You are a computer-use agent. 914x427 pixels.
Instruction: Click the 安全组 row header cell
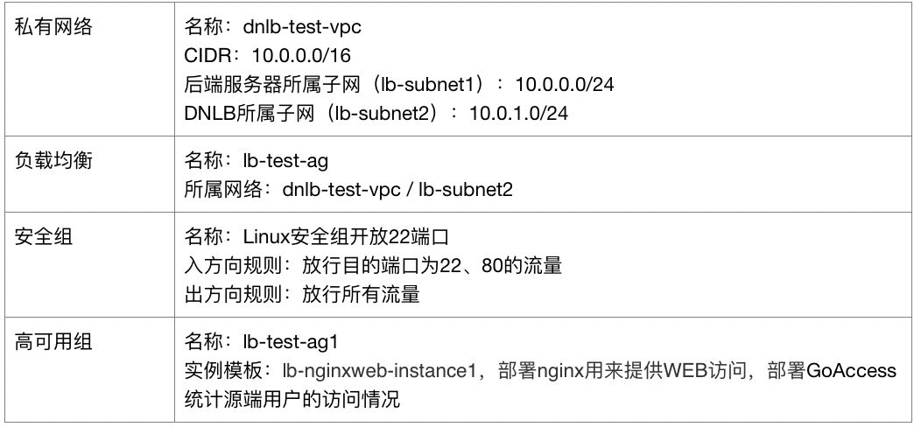tap(88, 264)
